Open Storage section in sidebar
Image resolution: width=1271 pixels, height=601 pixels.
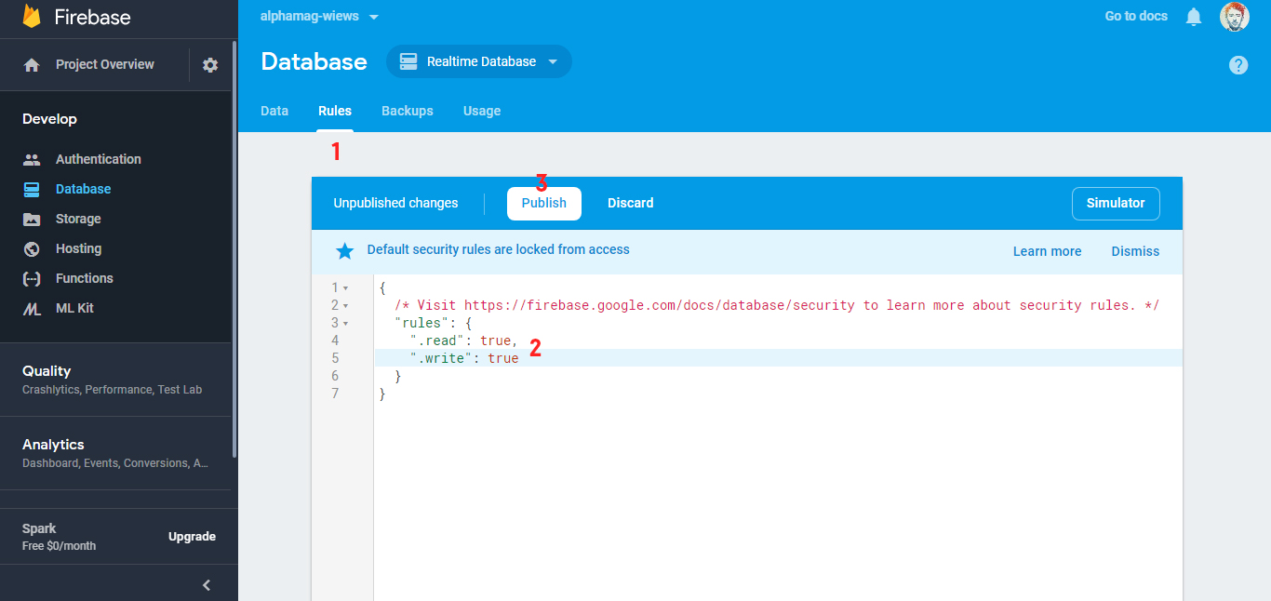[x=78, y=219]
